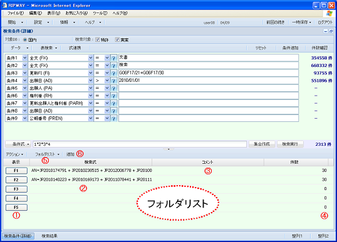Click the F1 folder button
Screen dimensions: 337x242
tap(16, 171)
